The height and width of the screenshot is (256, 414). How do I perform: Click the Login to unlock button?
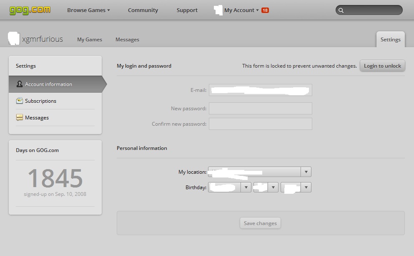coord(382,66)
